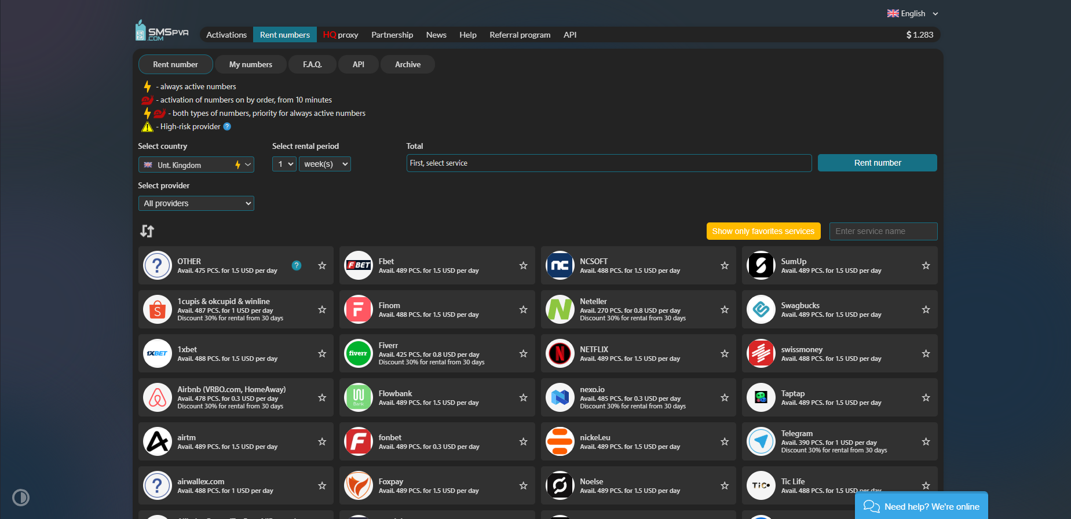Select the Airbnb service icon
The height and width of the screenshot is (519, 1071).
[x=158, y=397]
